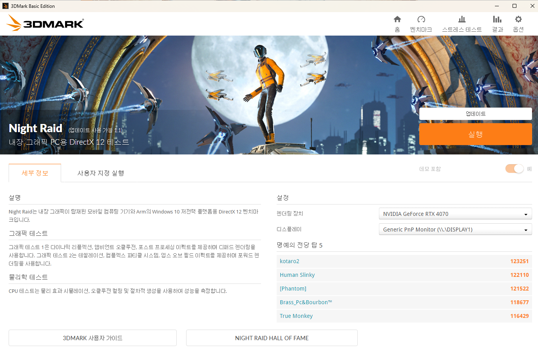The image size is (538, 348).
Task: Click the 실행 run button
Action: pyautogui.click(x=475, y=134)
